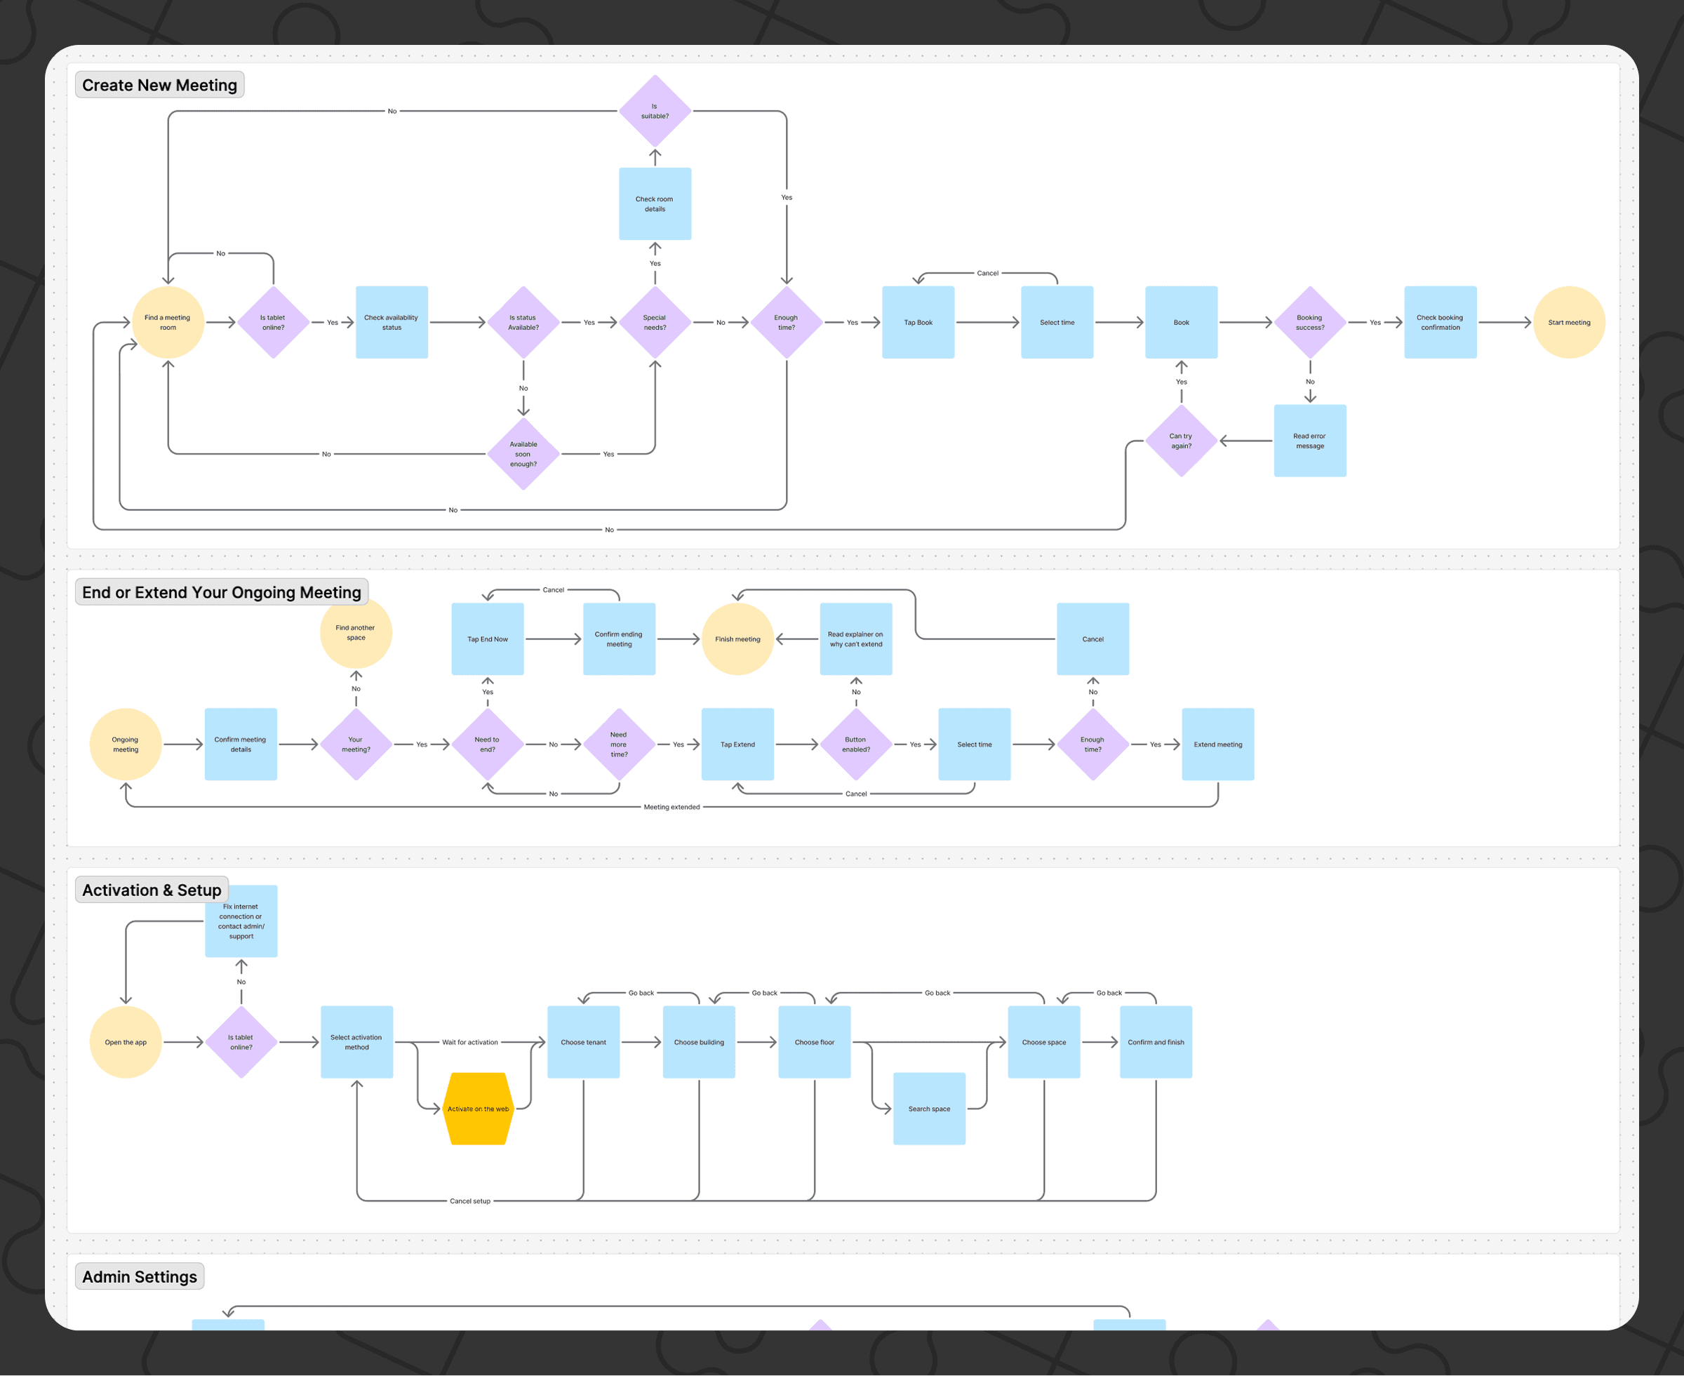Click the 'Activate on the web' hexagon
Screen dimensions: 1684x1376
pyautogui.click(x=478, y=1109)
